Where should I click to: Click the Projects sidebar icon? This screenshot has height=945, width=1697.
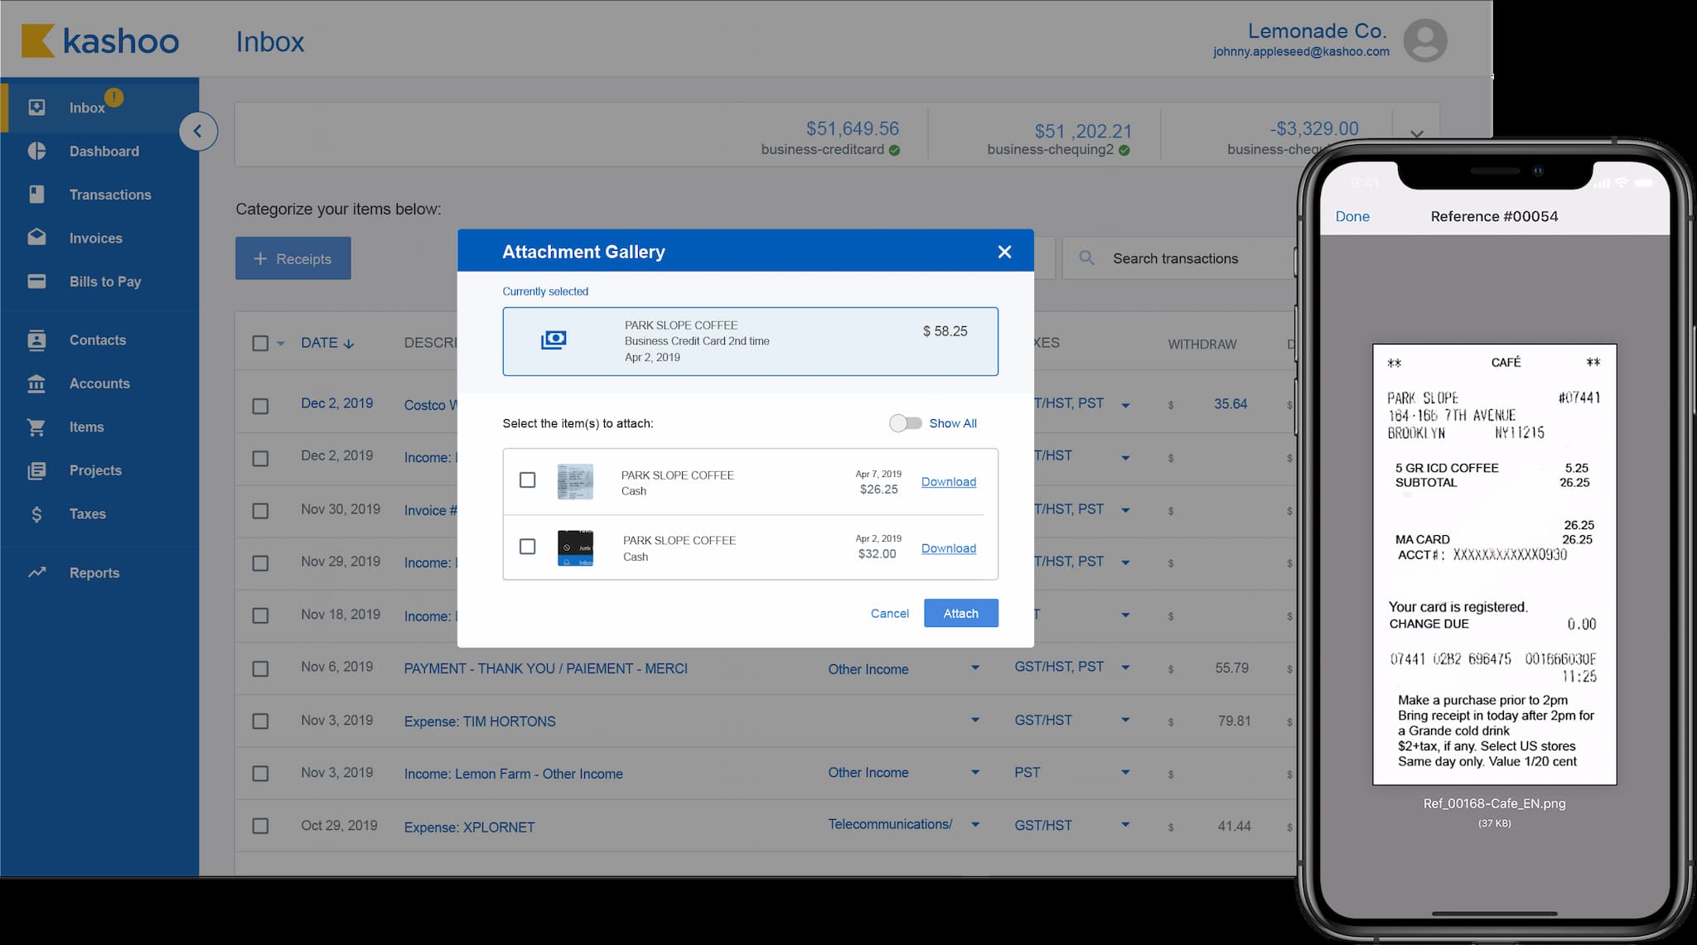coord(36,470)
